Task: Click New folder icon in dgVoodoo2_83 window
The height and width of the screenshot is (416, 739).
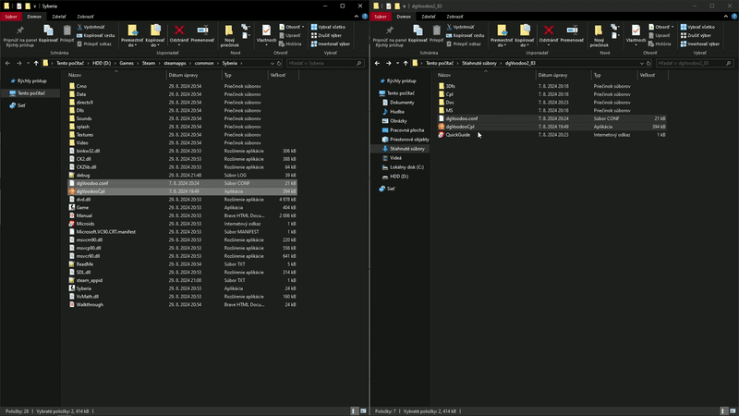Action: pyautogui.click(x=599, y=31)
